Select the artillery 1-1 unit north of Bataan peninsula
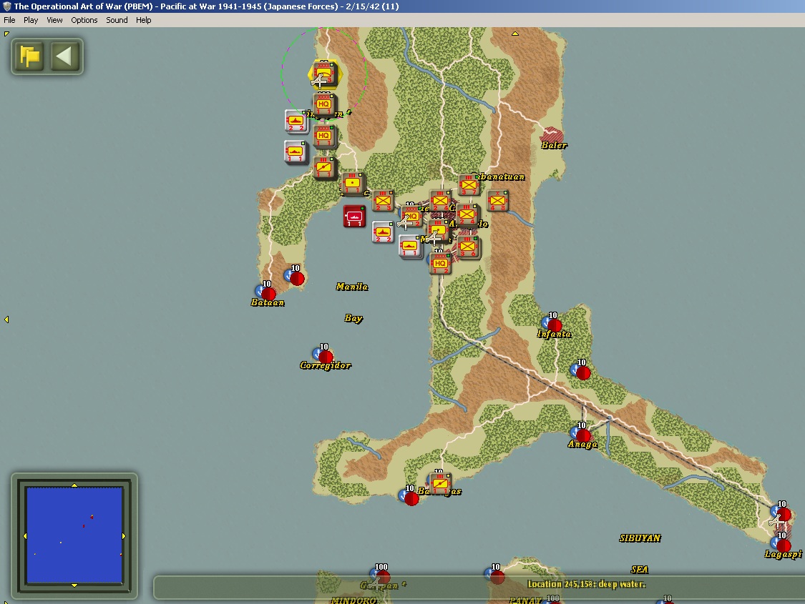The image size is (805, 604). coord(324,168)
